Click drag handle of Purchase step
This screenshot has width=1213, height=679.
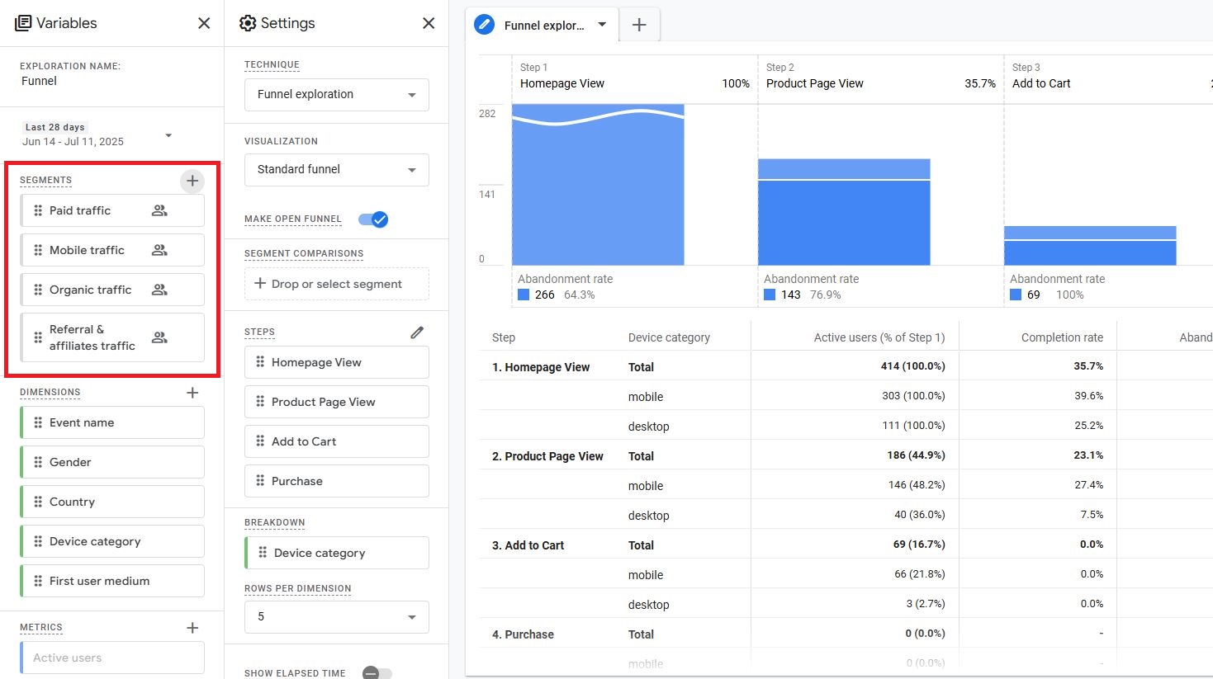[x=260, y=481]
